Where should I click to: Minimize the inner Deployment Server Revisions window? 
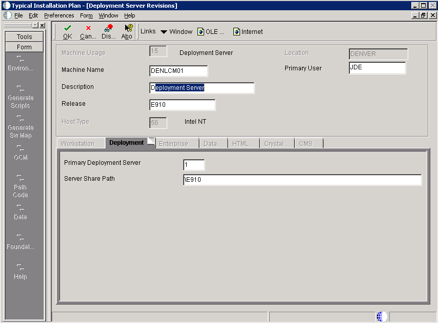(x=415, y=15)
